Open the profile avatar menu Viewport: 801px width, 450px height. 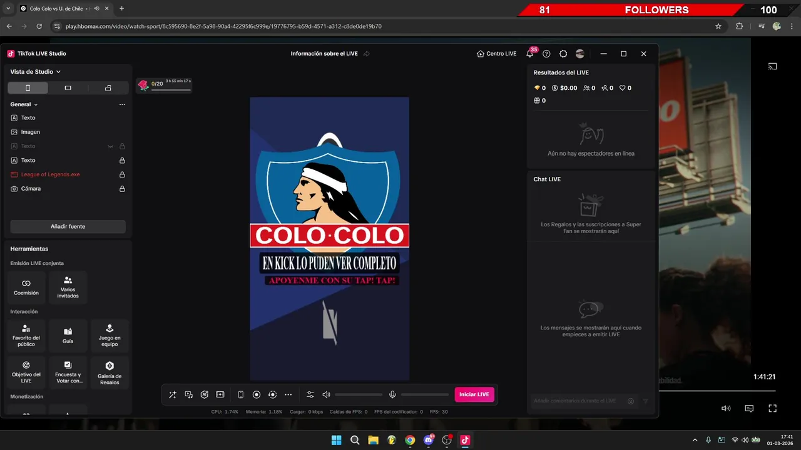[580, 54]
